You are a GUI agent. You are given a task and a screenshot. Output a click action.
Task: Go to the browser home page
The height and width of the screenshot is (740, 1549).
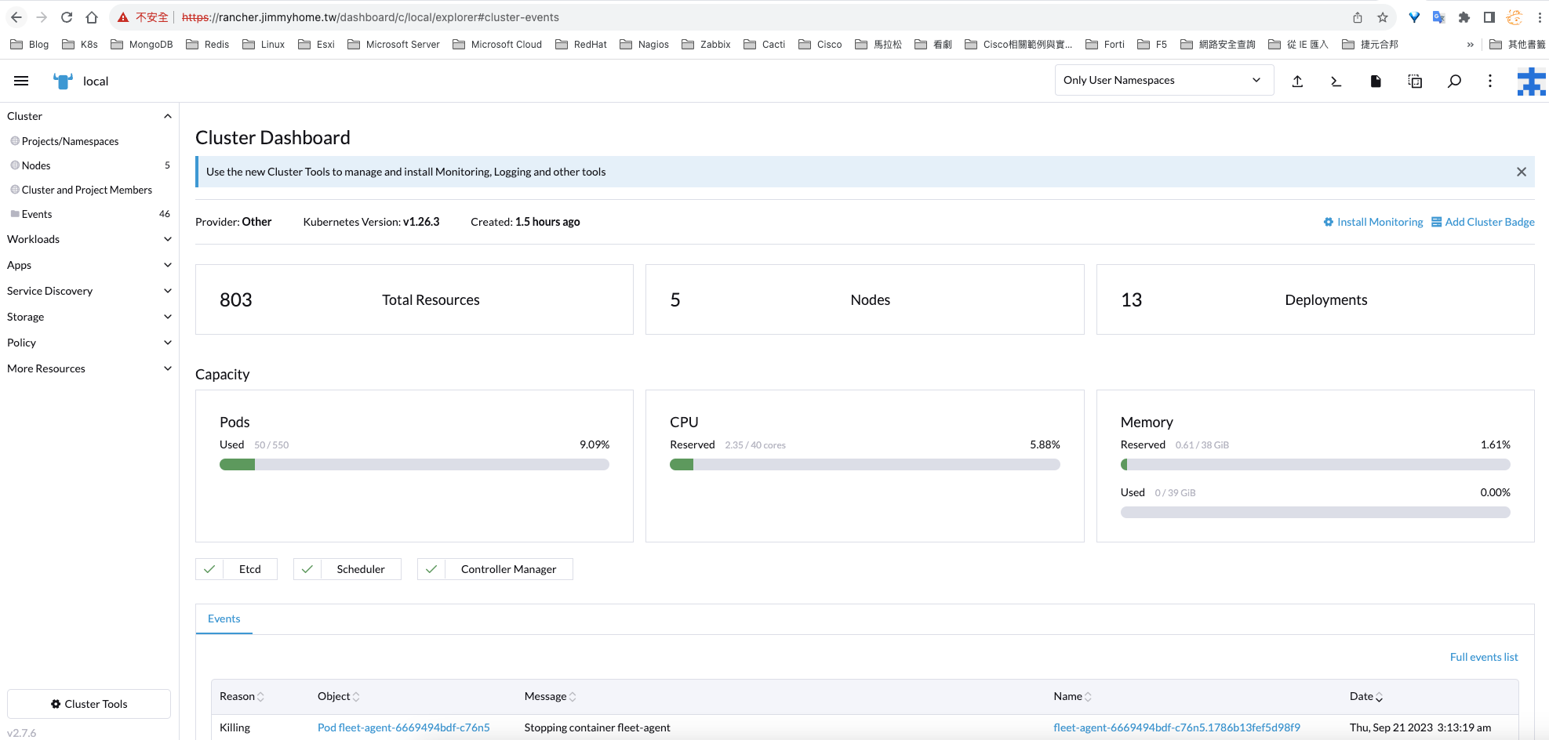point(92,17)
